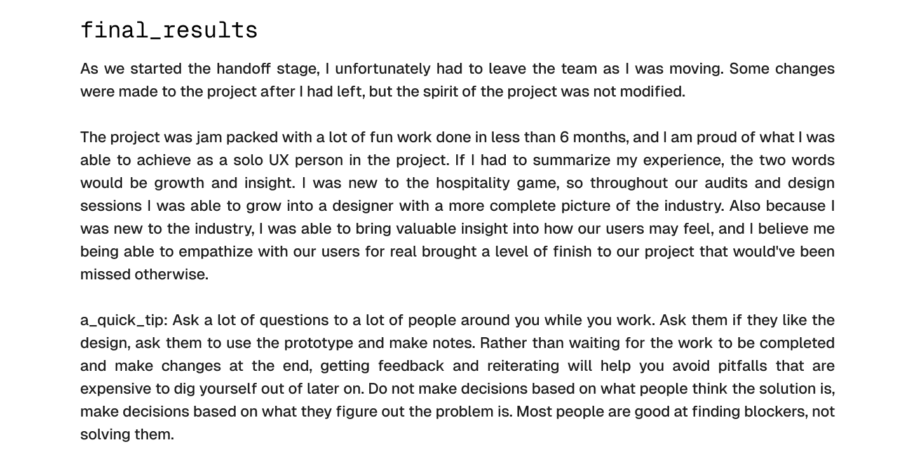Click the phrase "solving them."

[x=127, y=434]
